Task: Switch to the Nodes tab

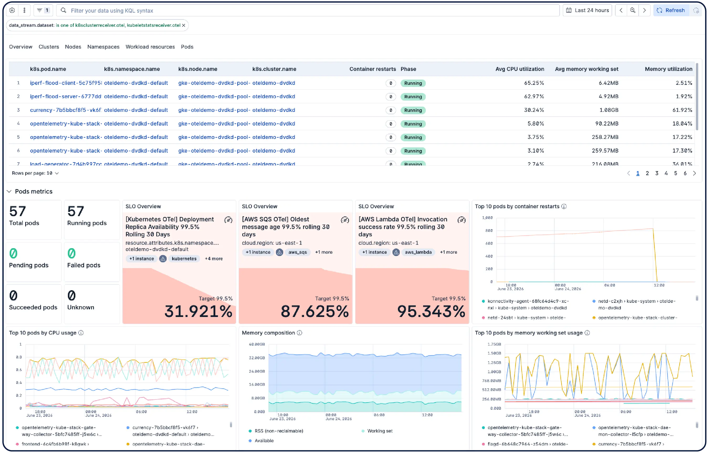Action: pos(73,47)
